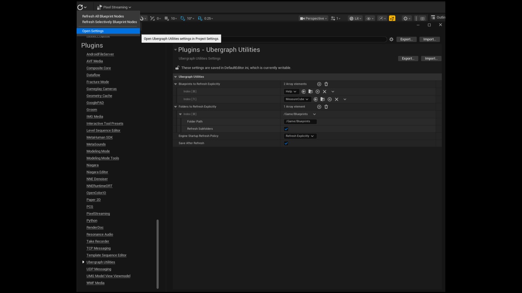Image resolution: width=522 pixels, height=293 pixels.
Task: Open the Pixel Streaming toolbar dropdown
Action: 114,7
